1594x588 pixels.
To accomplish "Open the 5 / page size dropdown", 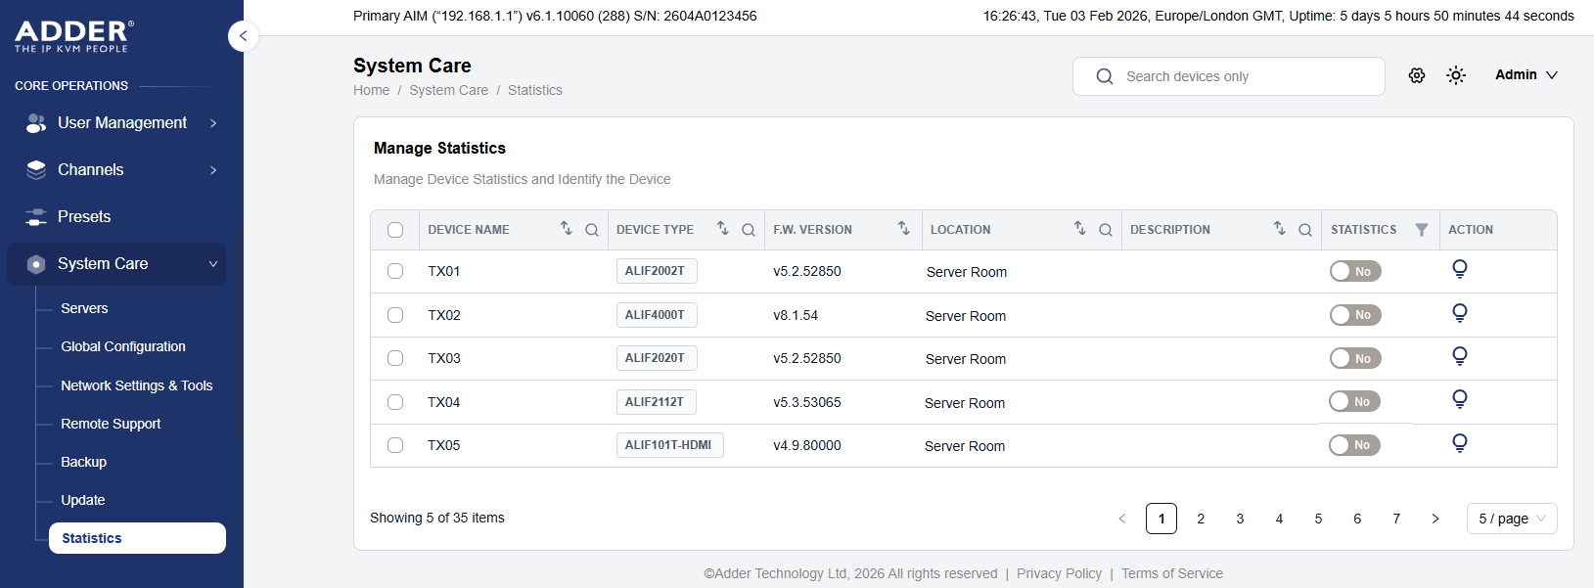I will [1511, 519].
